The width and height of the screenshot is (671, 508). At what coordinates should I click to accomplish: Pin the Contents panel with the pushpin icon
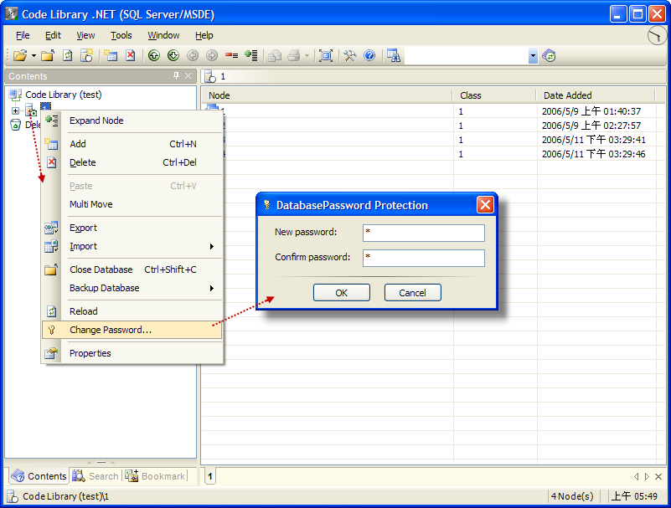176,75
